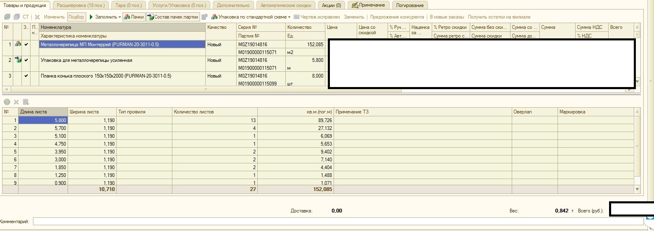Open Состав пачек партии

[x=173, y=17]
